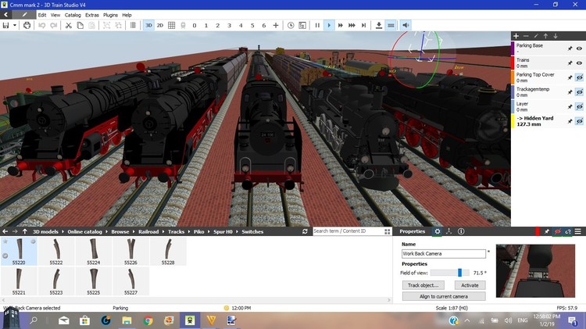Viewport: 586px width, 329px height.
Task: Open the Extras menu
Action: (x=92, y=15)
